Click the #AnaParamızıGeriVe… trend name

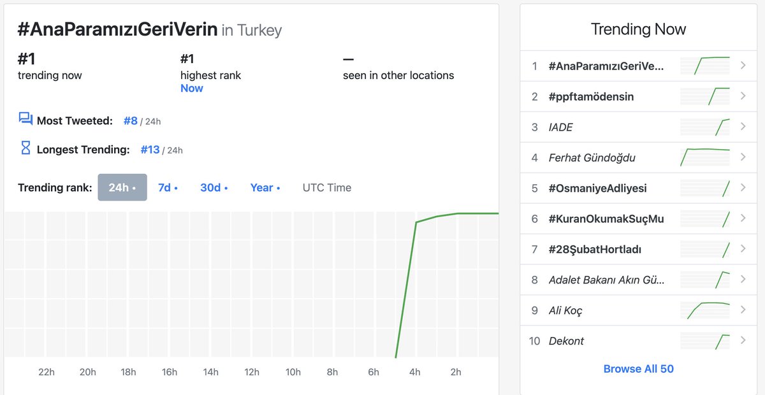click(606, 66)
